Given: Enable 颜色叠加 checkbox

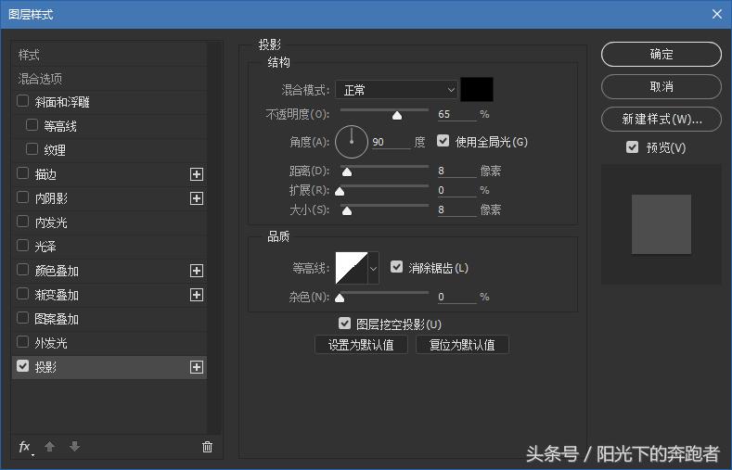Looking at the screenshot, I should [22, 270].
